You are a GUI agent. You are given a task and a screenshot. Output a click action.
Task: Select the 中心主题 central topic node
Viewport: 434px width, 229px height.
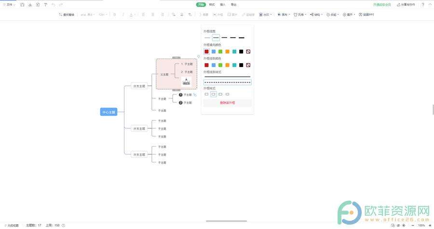coord(108,112)
